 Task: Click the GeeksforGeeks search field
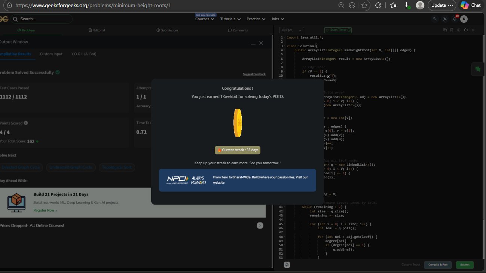(x=41, y=19)
